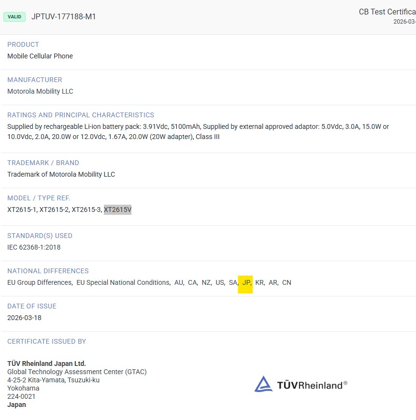The width and height of the screenshot is (416, 420).
Task: Click the Ratings and Principal Characteristics heading
Action: point(81,115)
